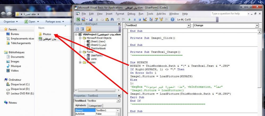This screenshot has width=265, height=116.
Task: Open the View menu
Action: (100, 14)
